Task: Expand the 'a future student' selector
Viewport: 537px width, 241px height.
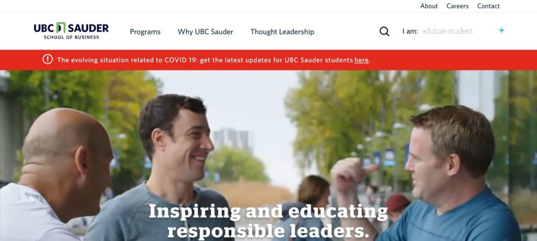Action: pos(447,31)
